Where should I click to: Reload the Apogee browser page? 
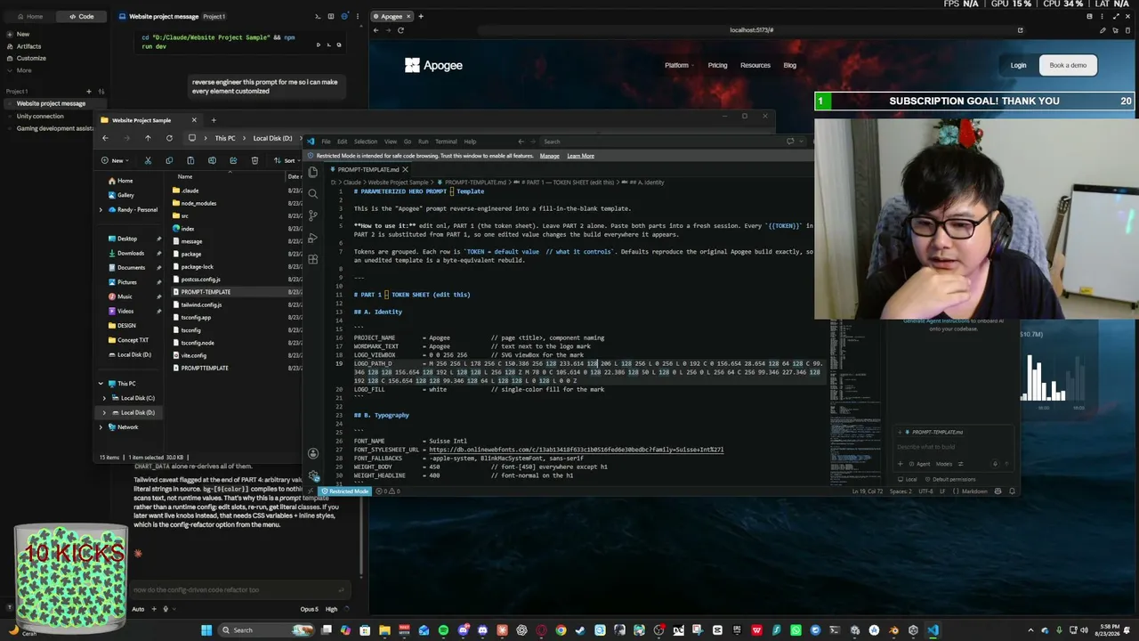[400, 30]
